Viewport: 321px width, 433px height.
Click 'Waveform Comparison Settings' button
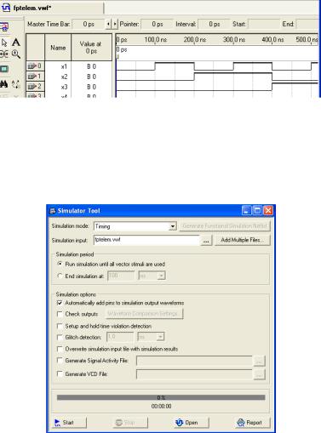pyautogui.click(x=145, y=314)
